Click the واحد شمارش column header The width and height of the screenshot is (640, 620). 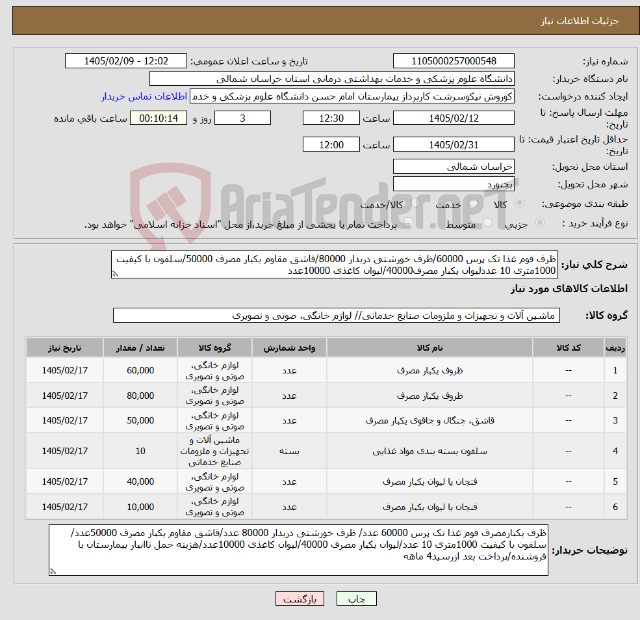point(289,347)
